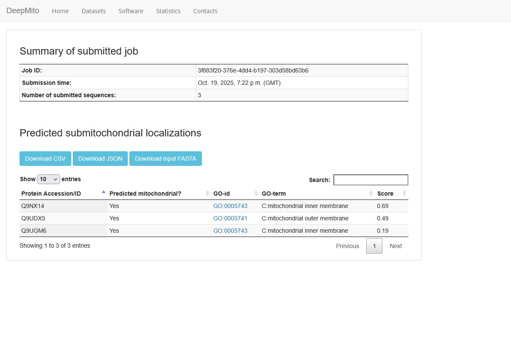Viewport: 511px width, 341px height.
Task: Change entries per page selector
Action: (x=48, y=179)
